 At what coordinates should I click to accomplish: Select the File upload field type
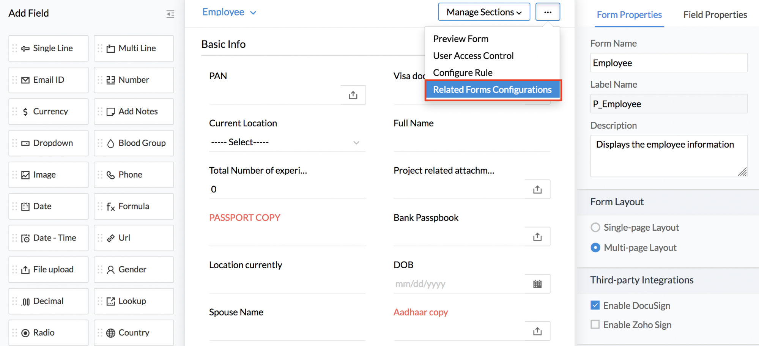(x=49, y=269)
